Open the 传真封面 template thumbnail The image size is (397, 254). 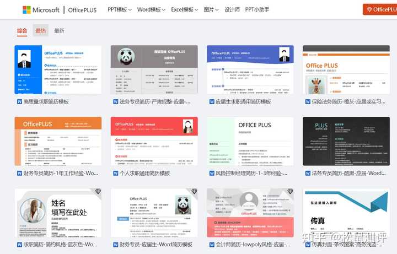coord(346,213)
